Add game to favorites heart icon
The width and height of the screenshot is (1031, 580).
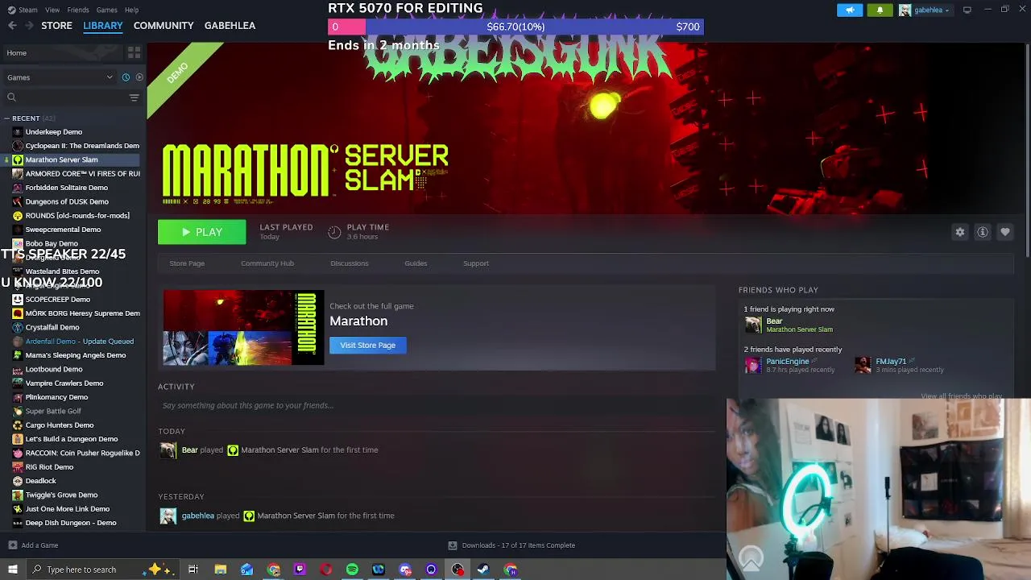click(1005, 232)
